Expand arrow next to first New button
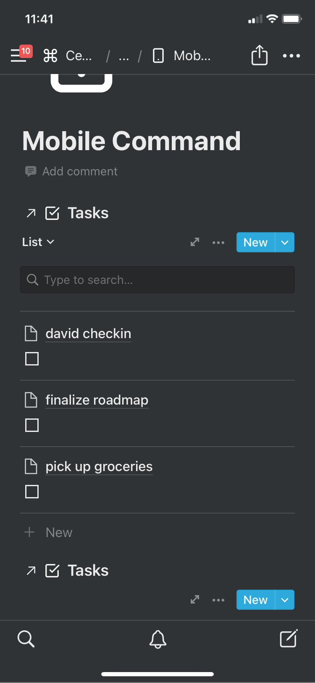This screenshot has width=315, height=683. [x=285, y=243]
